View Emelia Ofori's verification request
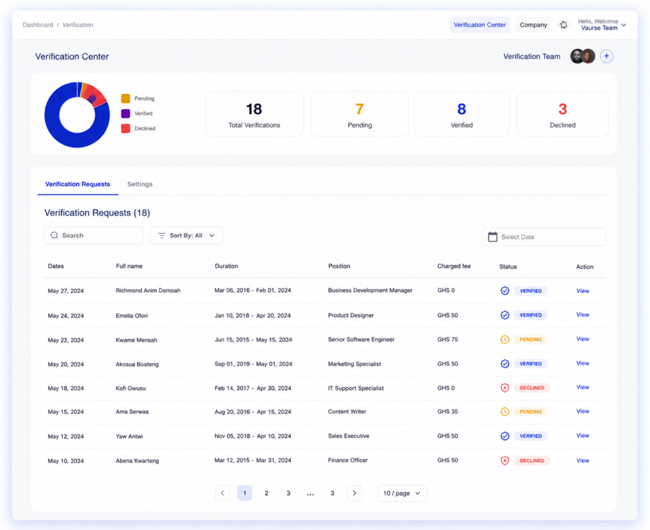This screenshot has width=650, height=530. pyautogui.click(x=583, y=314)
